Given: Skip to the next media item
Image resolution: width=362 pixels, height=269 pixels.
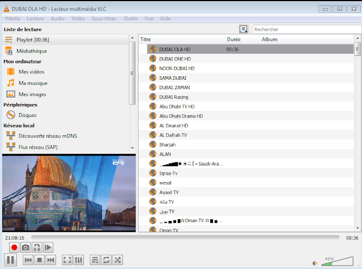Looking at the screenshot, I should 50,260.
